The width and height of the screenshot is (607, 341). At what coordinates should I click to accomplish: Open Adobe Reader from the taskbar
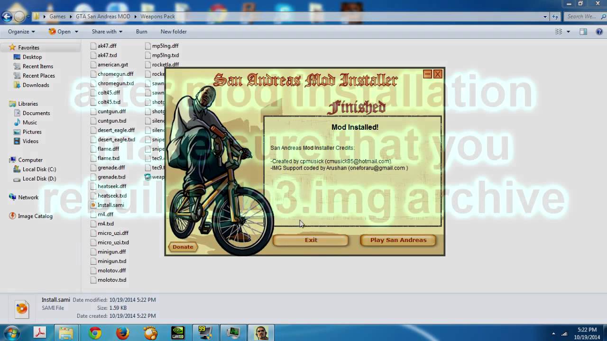(x=39, y=333)
